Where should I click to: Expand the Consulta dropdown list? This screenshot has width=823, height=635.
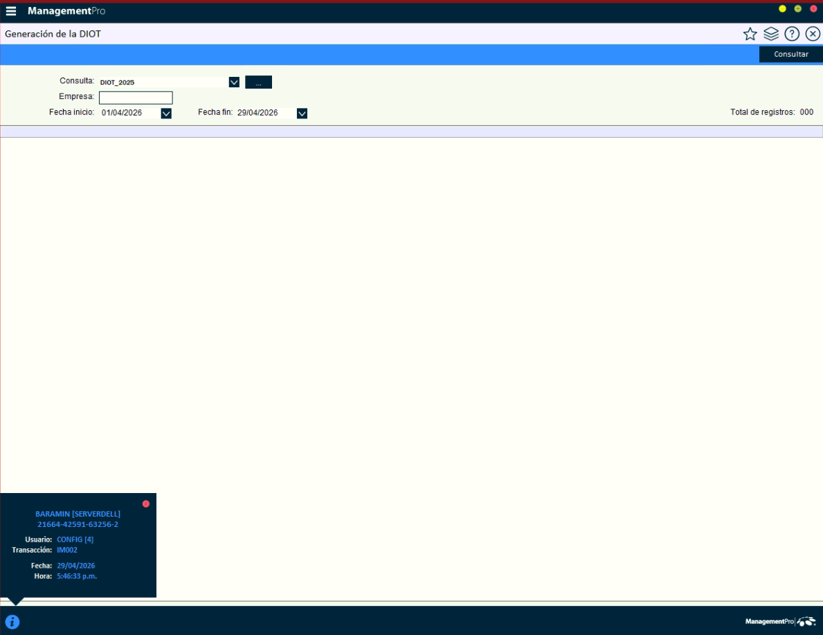[234, 82]
